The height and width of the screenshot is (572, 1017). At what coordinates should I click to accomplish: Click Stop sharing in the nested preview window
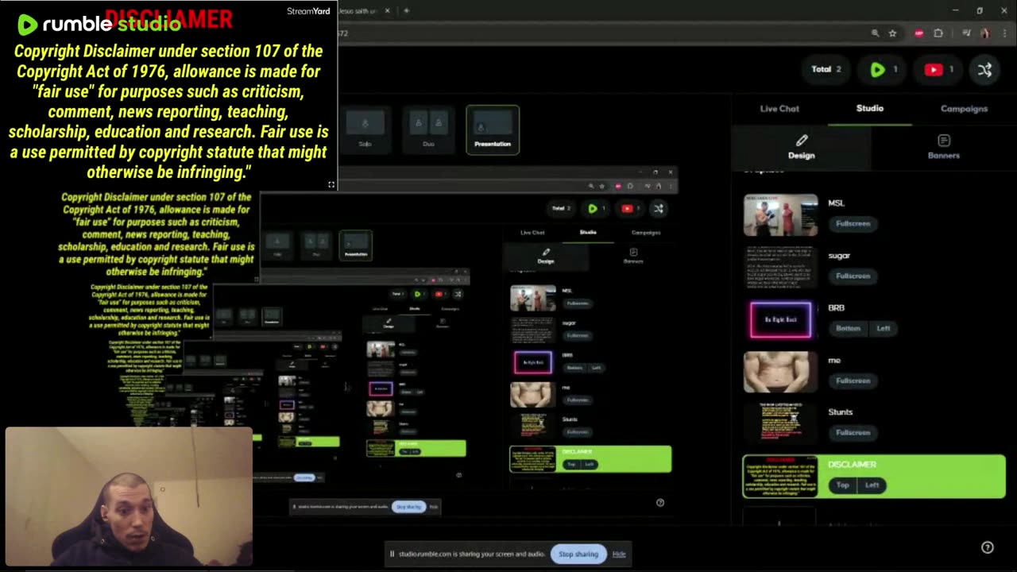(x=408, y=506)
